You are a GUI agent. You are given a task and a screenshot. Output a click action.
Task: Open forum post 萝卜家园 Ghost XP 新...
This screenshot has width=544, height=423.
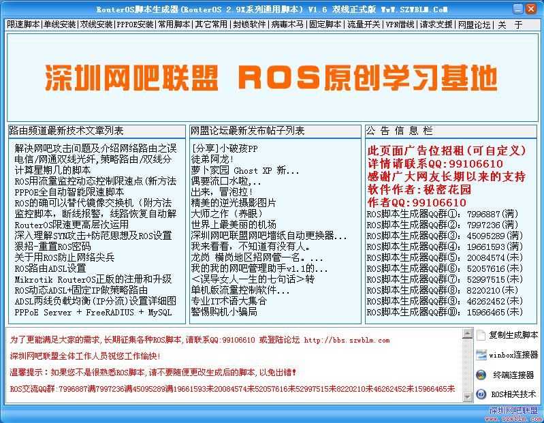[245, 170]
